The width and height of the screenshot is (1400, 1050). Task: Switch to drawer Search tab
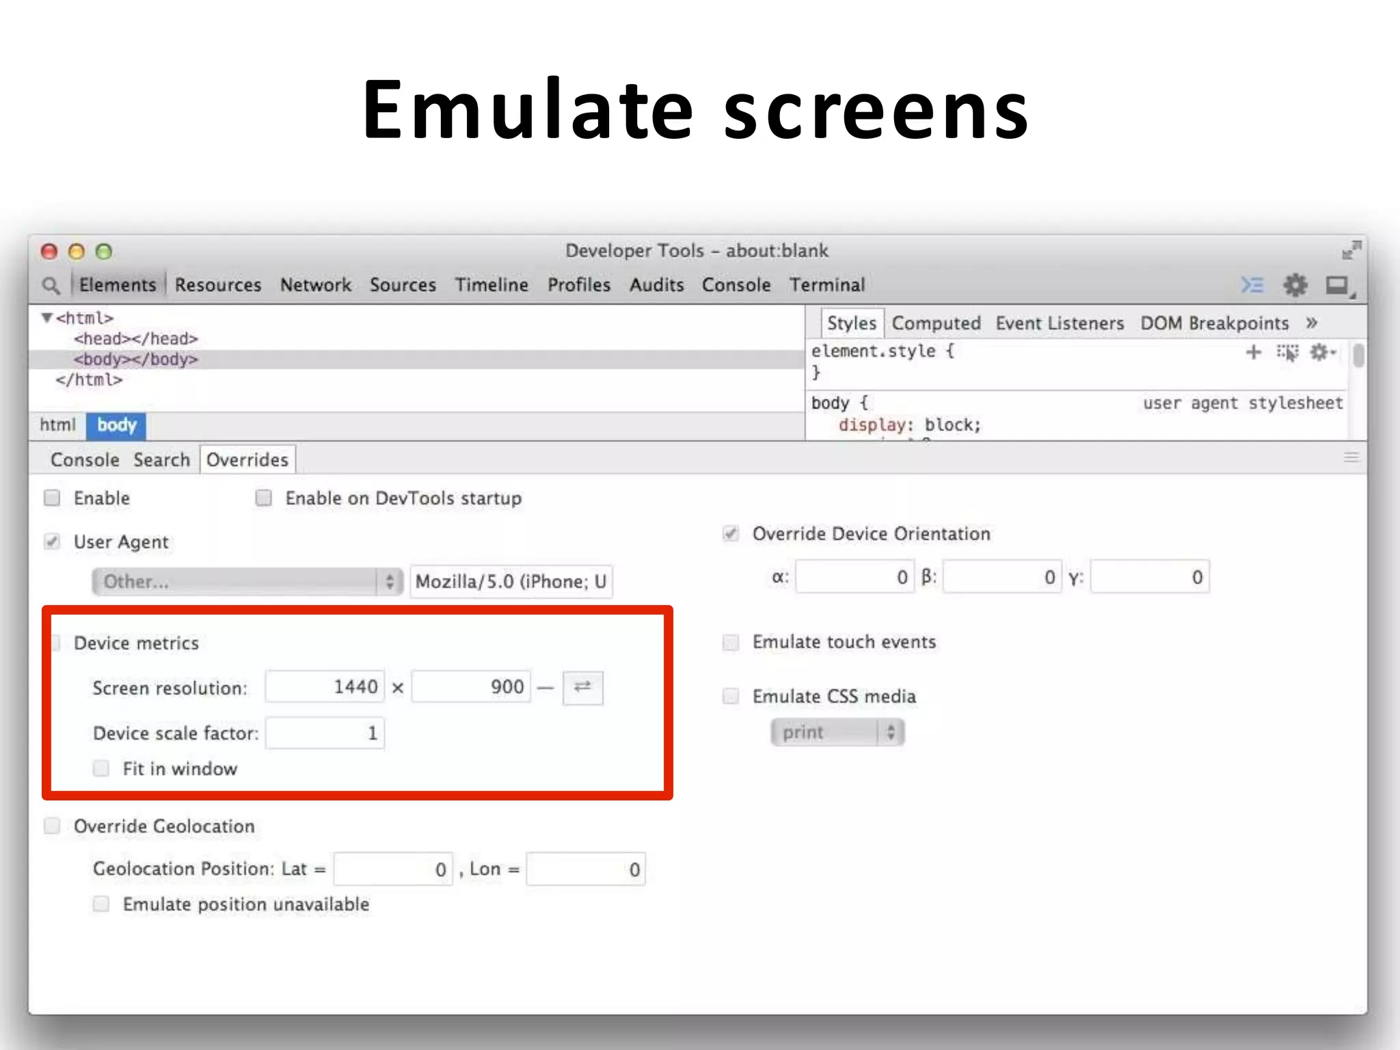click(x=162, y=460)
